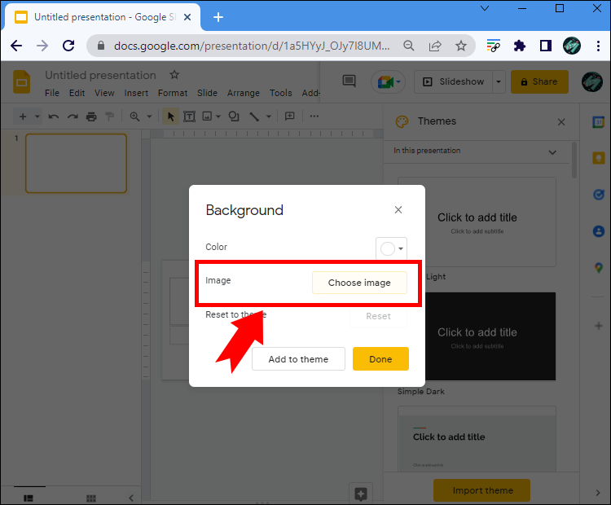Open the Google Slides home icon
Image resolution: width=611 pixels, height=505 pixels.
(21, 81)
